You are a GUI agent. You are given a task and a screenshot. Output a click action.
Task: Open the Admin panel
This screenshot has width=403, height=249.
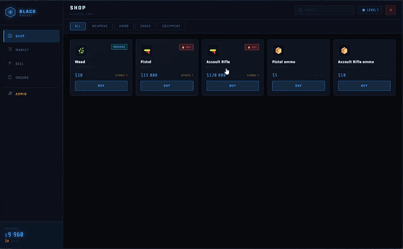[32, 94]
